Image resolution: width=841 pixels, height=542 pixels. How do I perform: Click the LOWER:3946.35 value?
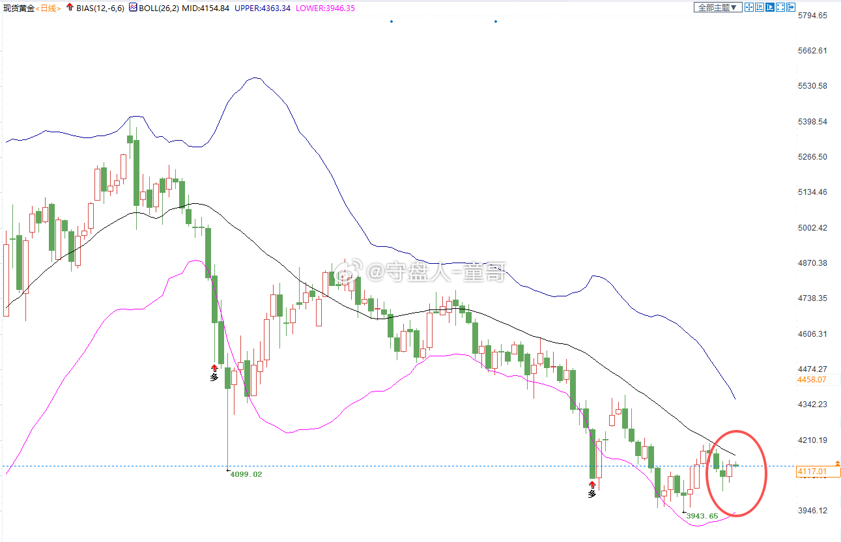[x=325, y=8]
